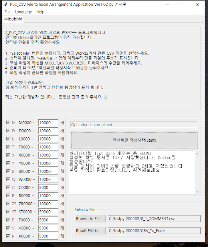Click the Operation is completed status field
The image size is (208, 247).
[134, 125]
